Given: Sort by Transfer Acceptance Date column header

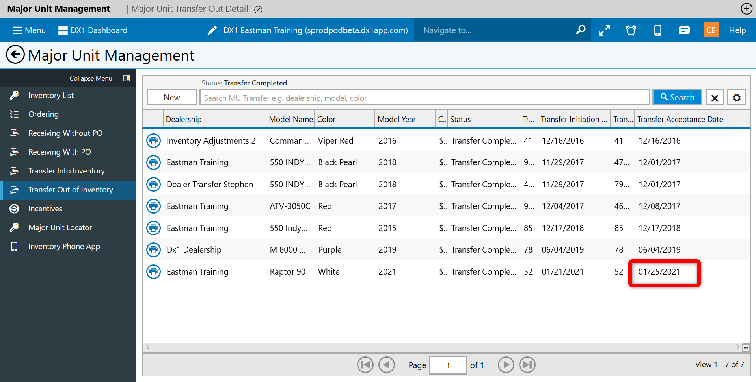Looking at the screenshot, I should click(692, 119).
